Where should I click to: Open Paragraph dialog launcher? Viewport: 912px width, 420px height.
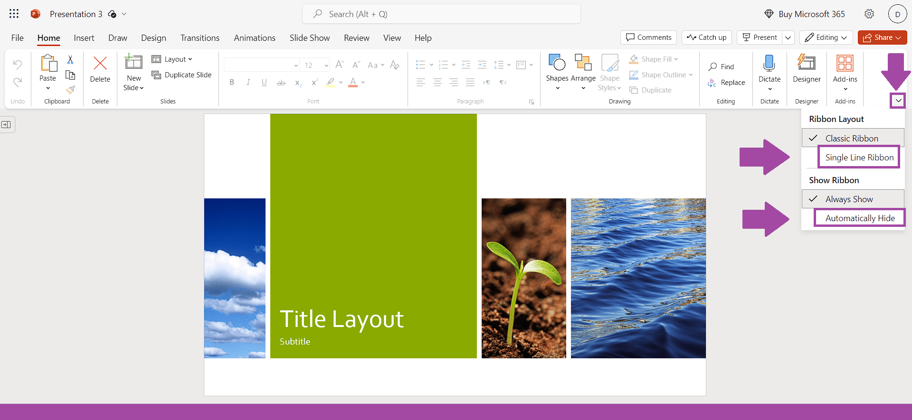532,102
